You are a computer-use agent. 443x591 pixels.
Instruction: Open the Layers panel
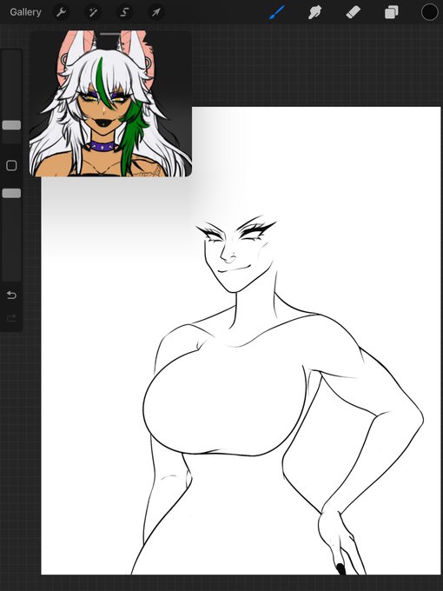(392, 12)
